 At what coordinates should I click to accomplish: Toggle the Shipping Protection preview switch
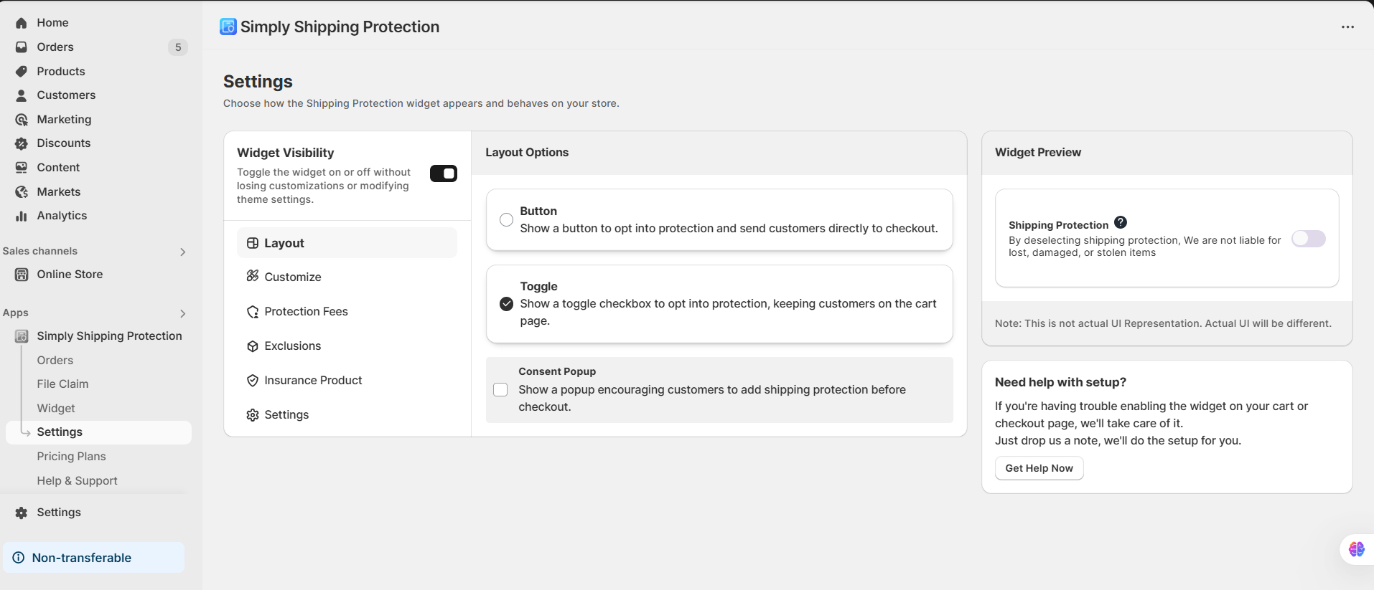[1308, 239]
